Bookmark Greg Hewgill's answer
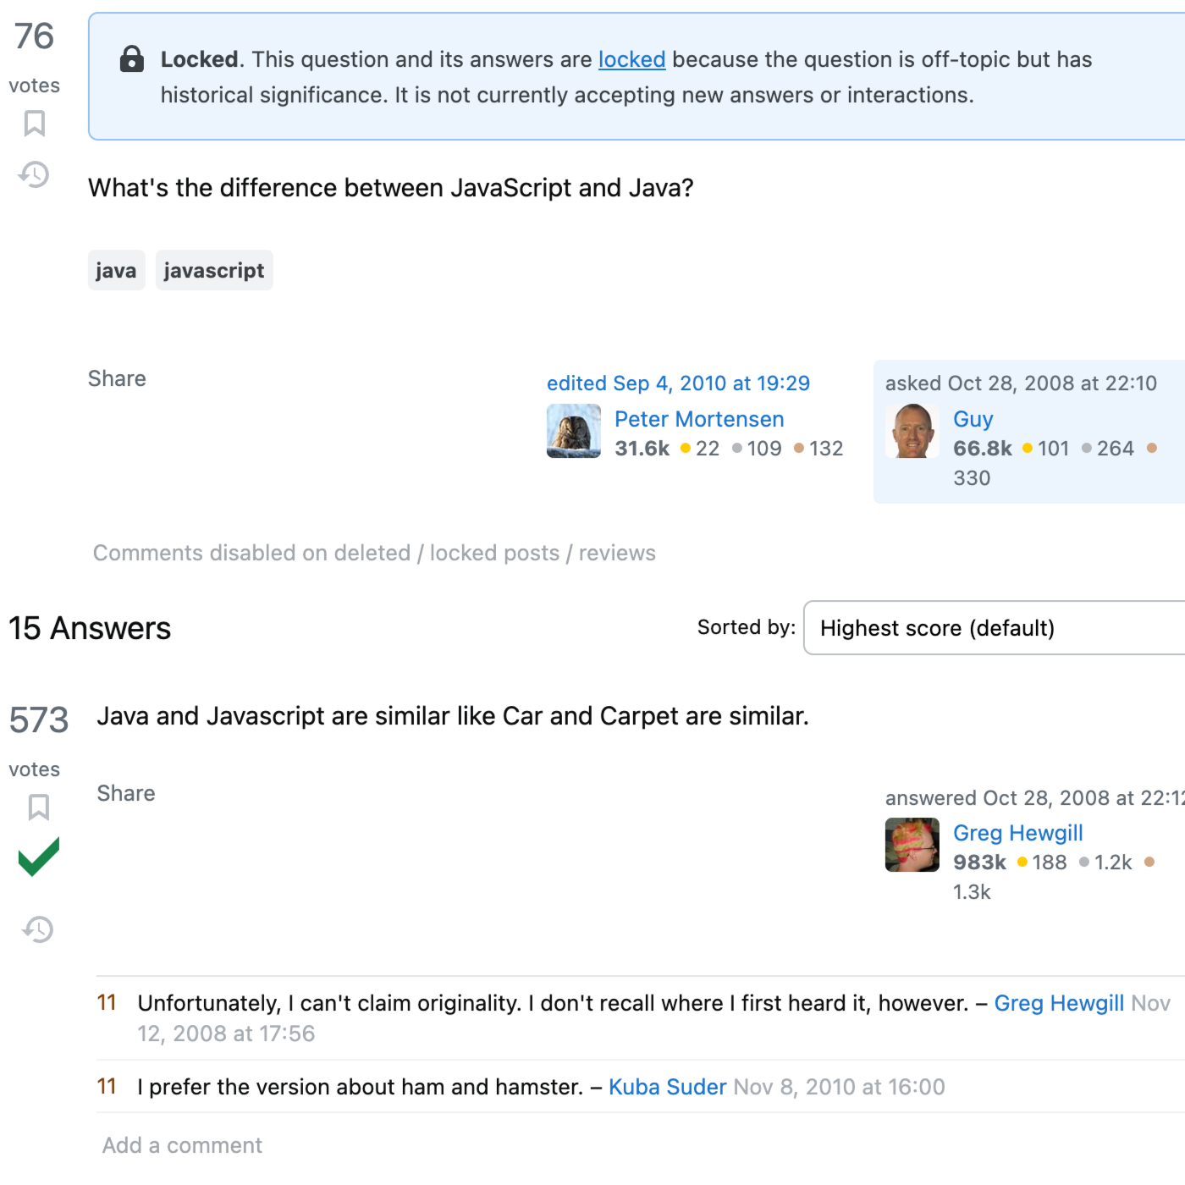The image size is (1185, 1185). (x=38, y=807)
